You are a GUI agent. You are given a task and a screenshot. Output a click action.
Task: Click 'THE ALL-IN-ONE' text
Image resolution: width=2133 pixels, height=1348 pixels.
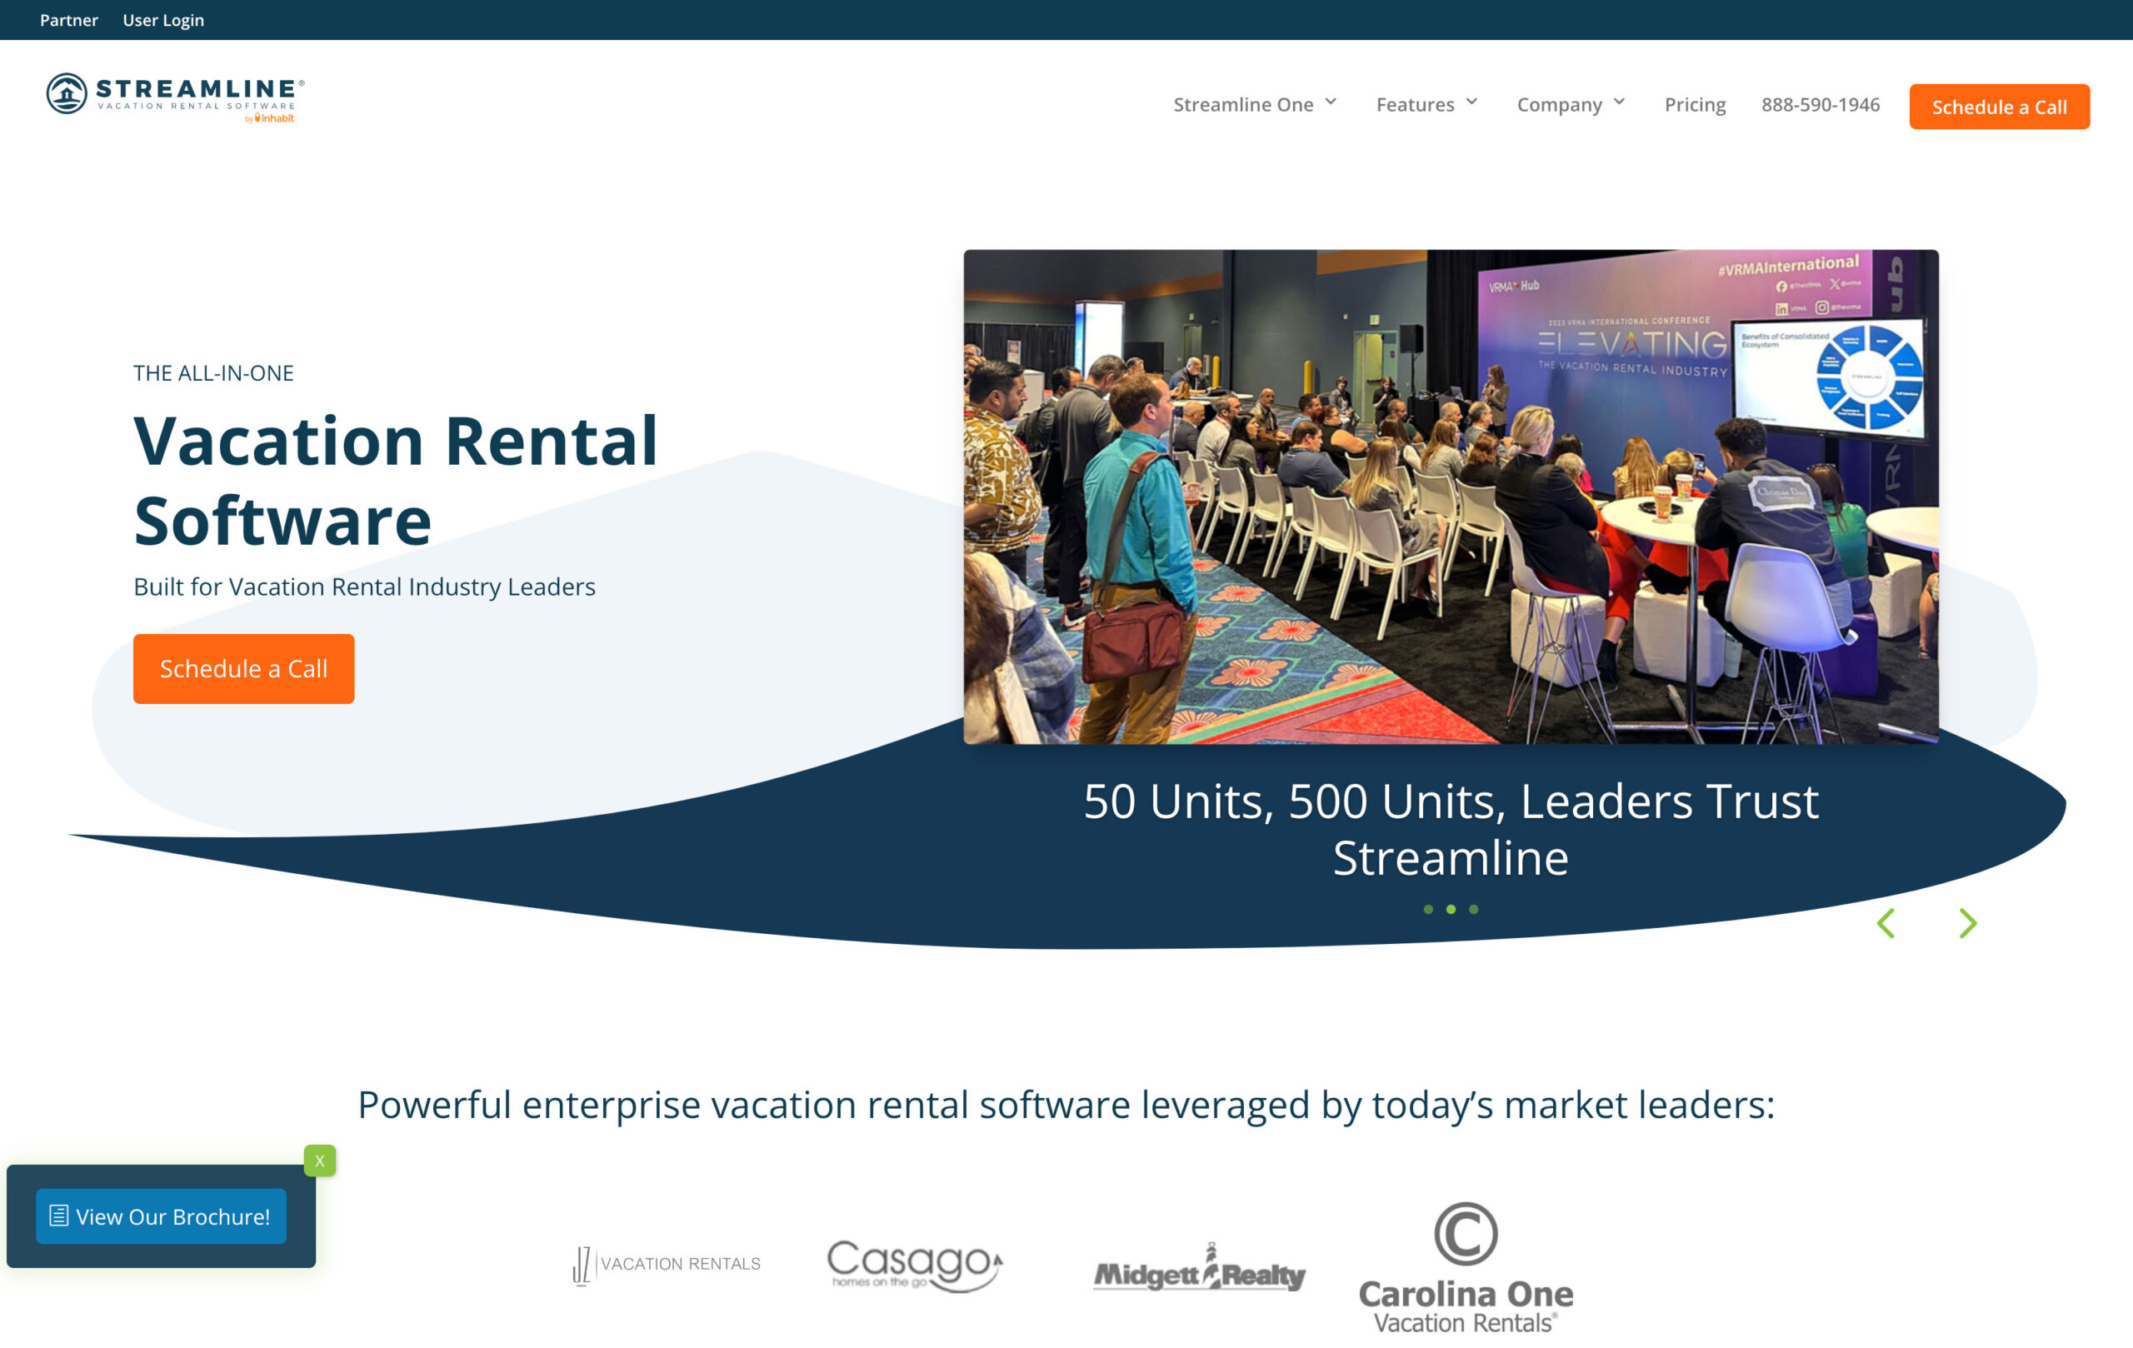pos(213,373)
